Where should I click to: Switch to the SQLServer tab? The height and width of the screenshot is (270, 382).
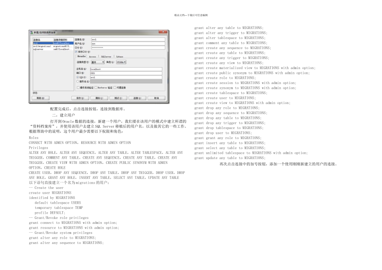point(106,57)
